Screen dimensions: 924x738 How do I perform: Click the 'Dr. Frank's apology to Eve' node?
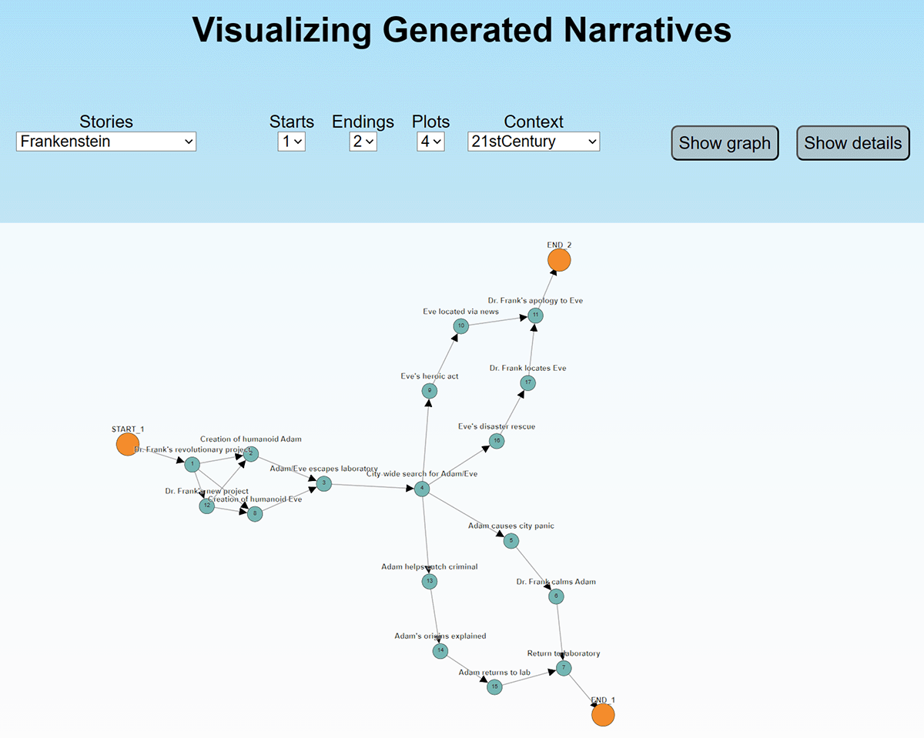[534, 315]
